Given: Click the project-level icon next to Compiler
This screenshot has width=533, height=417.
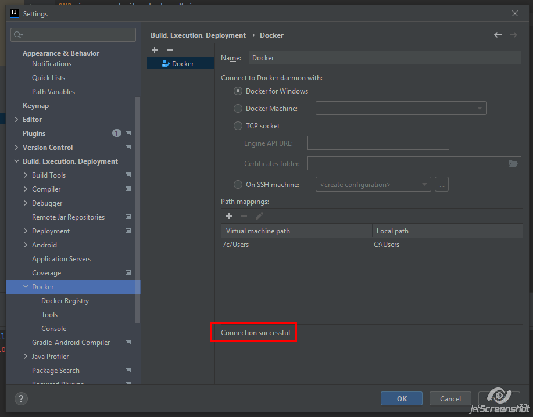Looking at the screenshot, I should pyautogui.click(x=128, y=189).
